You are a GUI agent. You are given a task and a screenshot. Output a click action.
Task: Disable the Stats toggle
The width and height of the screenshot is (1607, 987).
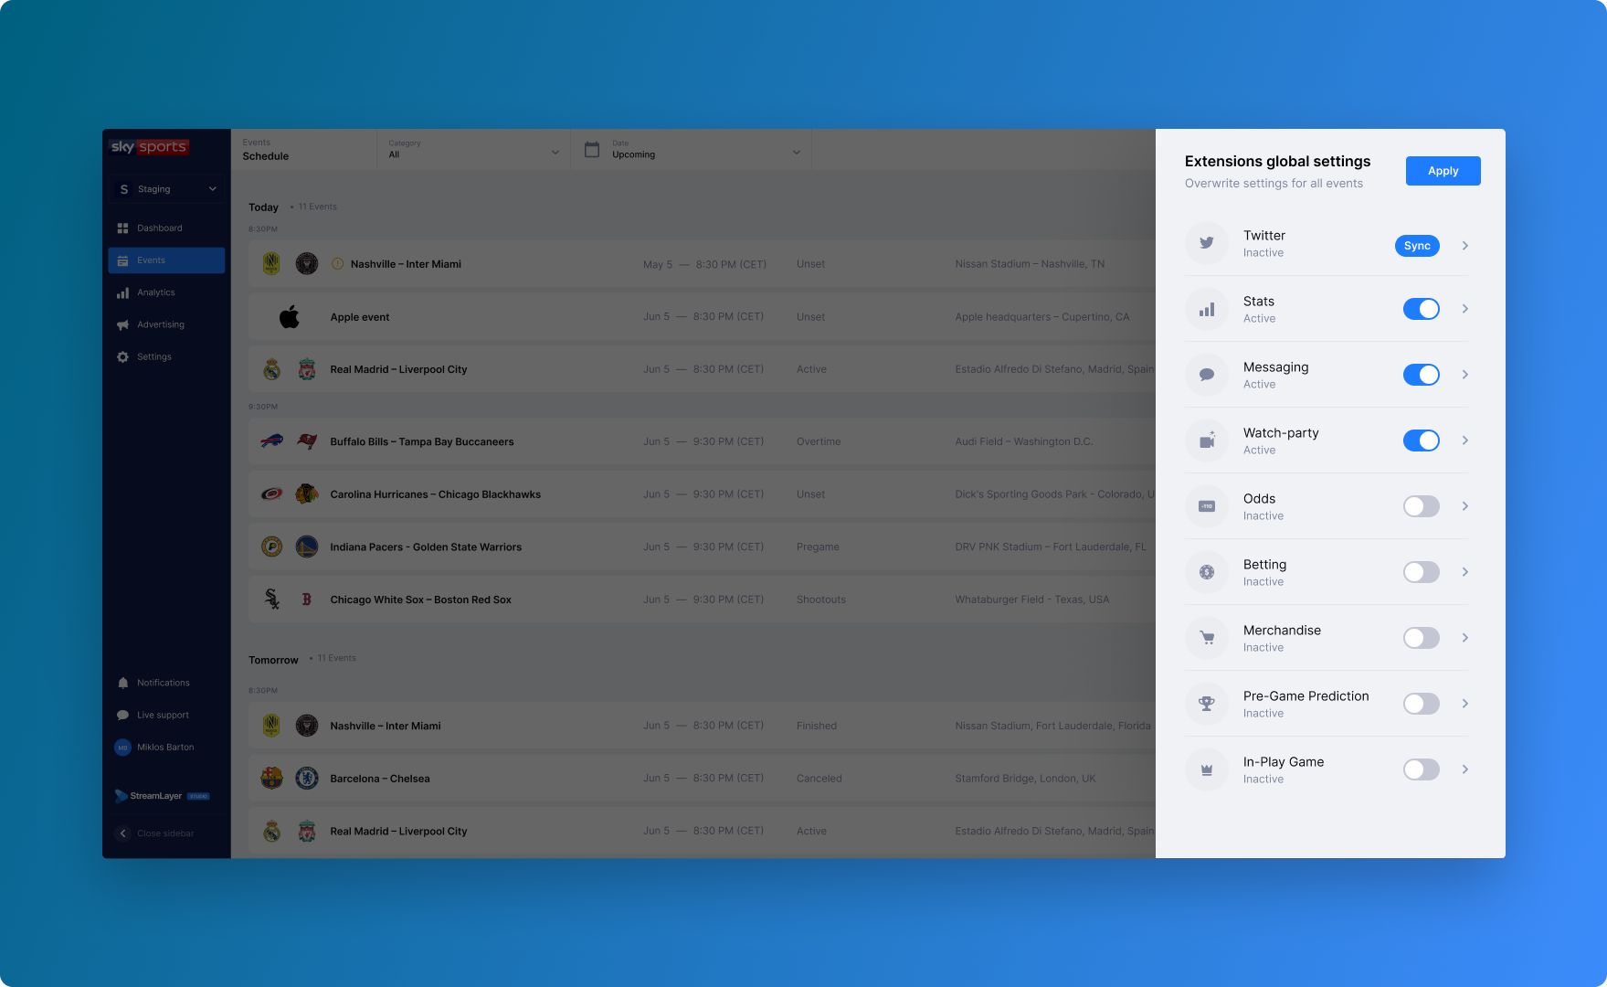click(1422, 309)
